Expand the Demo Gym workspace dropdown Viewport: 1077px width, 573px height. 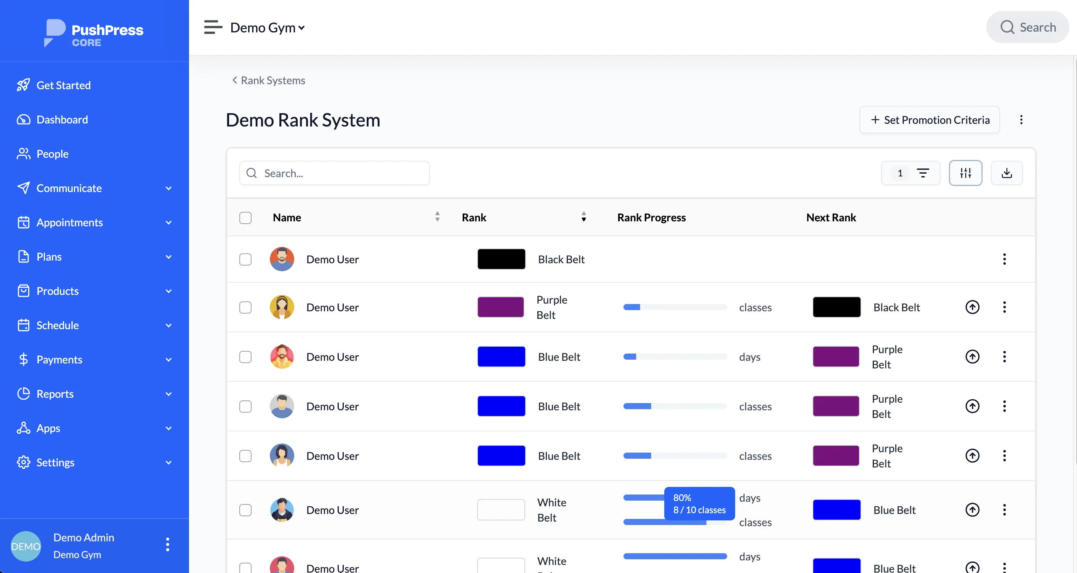click(302, 27)
